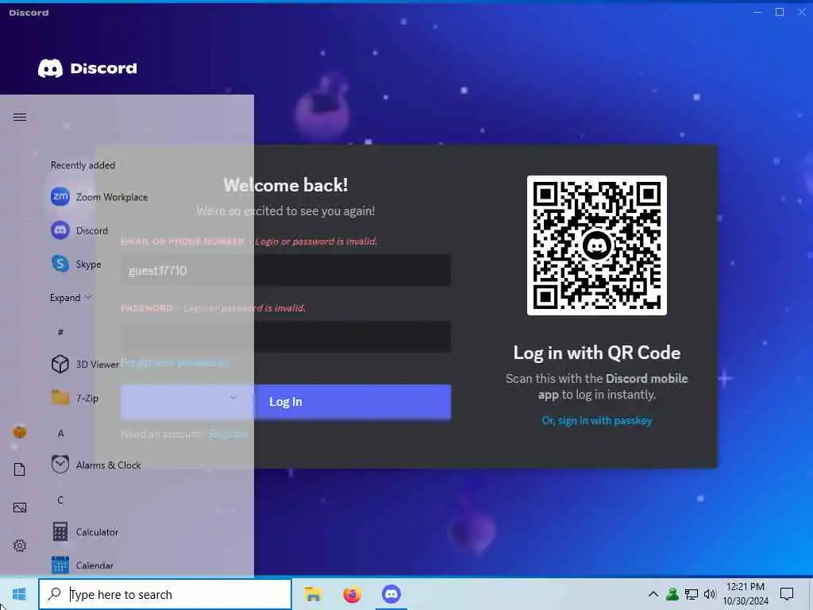Screen dimensions: 813x610
Task: Maximize the Discord window
Action: point(780,12)
